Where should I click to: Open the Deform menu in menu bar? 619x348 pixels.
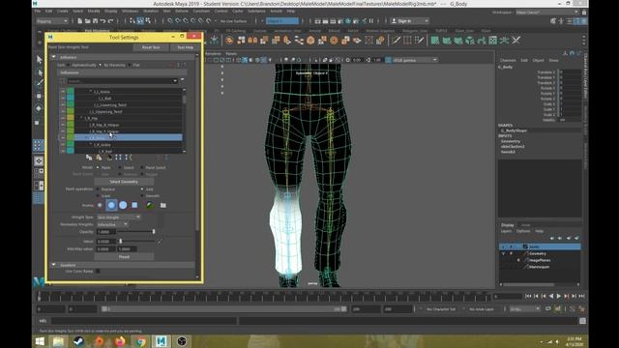(182, 11)
